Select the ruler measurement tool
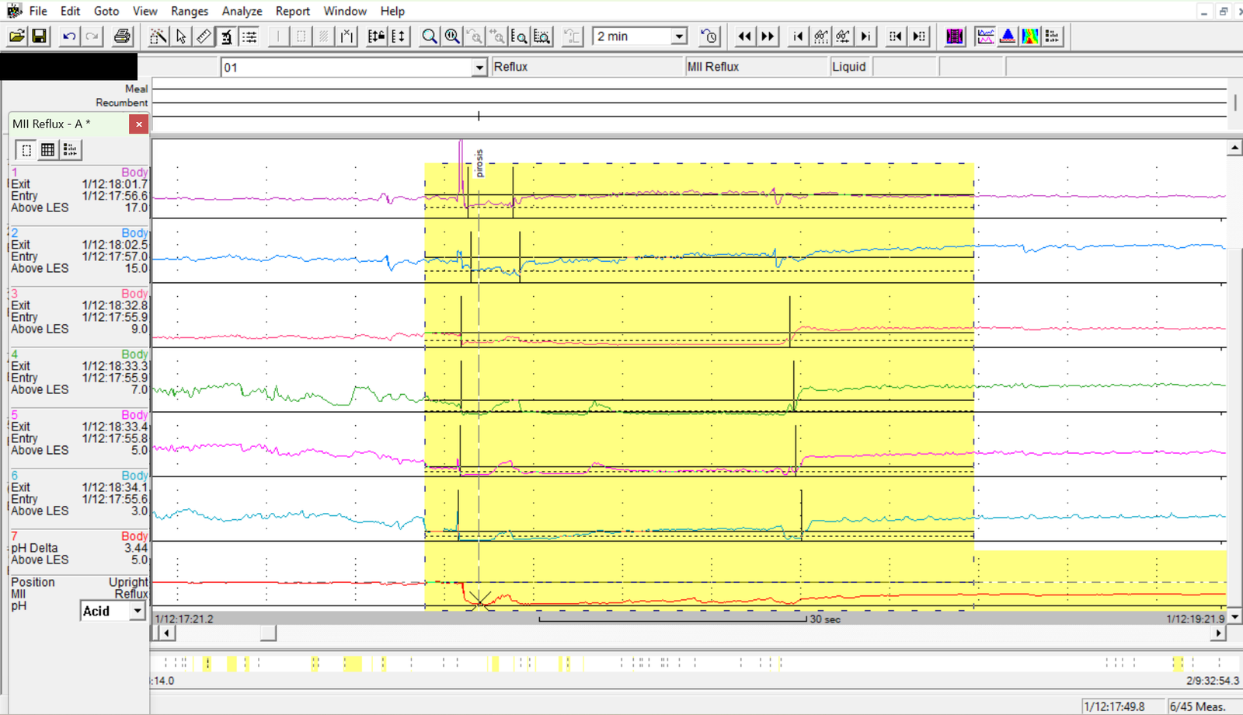The image size is (1243, 715). [204, 37]
